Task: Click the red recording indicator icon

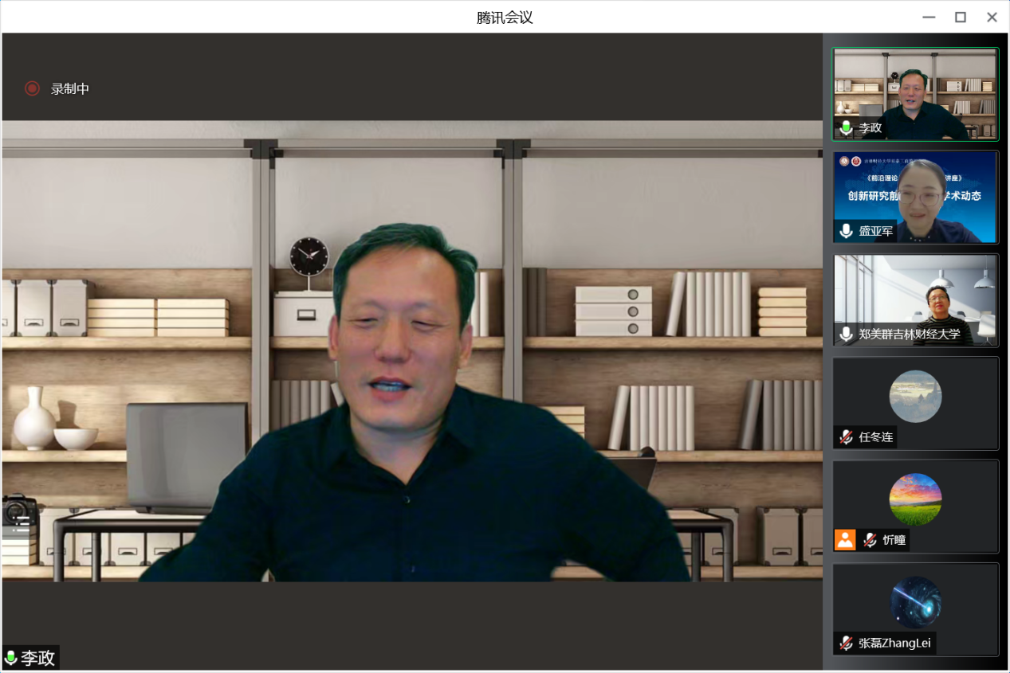Action: coord(32,88)
